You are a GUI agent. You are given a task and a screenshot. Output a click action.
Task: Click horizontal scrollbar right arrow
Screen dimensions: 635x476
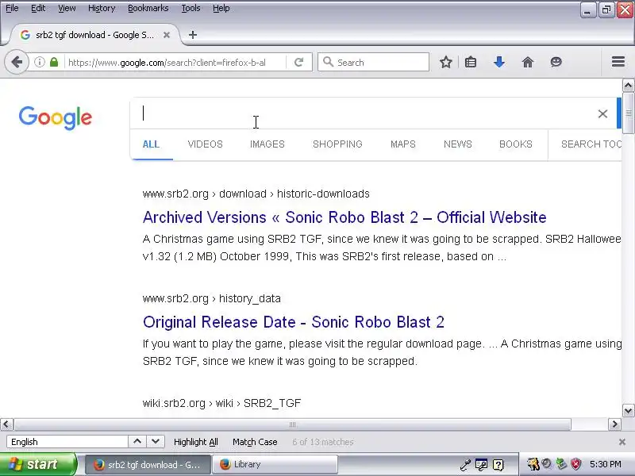(614, 424)
